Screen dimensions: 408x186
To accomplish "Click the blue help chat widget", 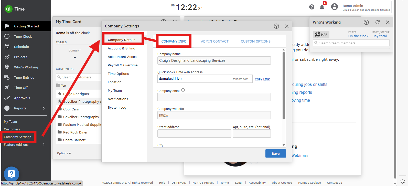I will click(12, 174).
